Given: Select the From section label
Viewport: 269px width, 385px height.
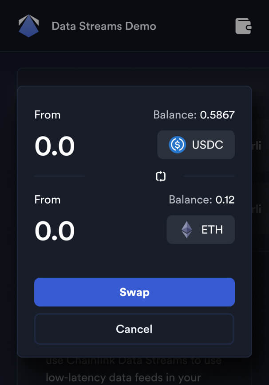Looking at the screenshot, I should click(47, 114).
